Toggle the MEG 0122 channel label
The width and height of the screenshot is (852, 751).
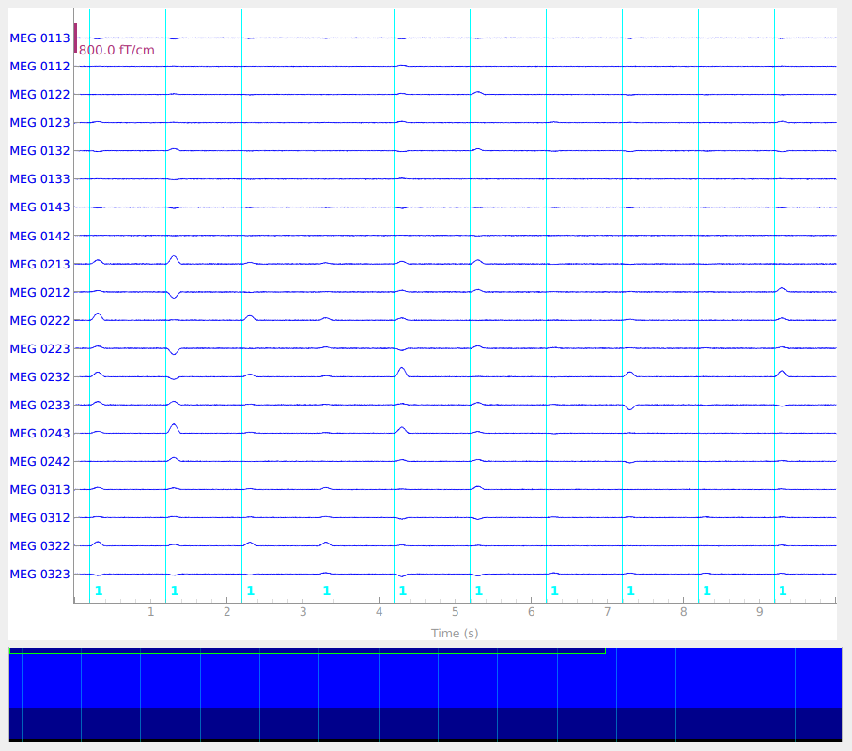[x=39, y=95]
